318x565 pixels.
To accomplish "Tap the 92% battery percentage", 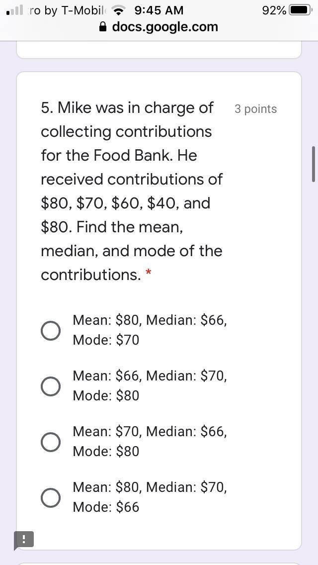I will 274,10.
